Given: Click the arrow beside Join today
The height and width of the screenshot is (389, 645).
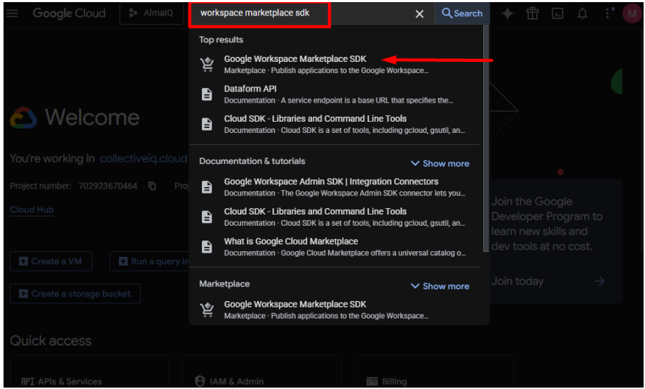Looking at the screenshot, I should click(600, 281).
